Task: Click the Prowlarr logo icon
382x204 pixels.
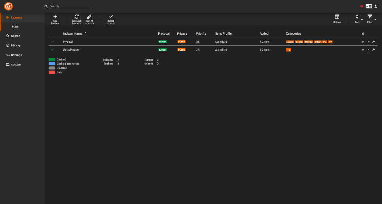Action: tap(9, 6)
